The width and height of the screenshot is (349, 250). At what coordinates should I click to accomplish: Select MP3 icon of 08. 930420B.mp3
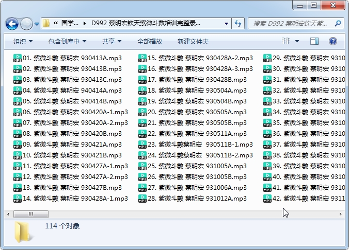click(x=18, y=134)
